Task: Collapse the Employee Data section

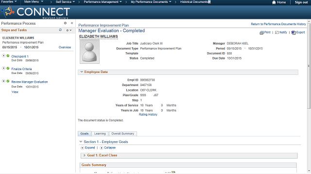Action: (x=82, y=72)
